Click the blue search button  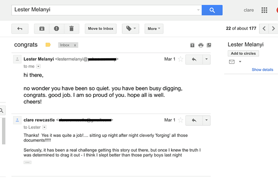[x=212, y=10]
